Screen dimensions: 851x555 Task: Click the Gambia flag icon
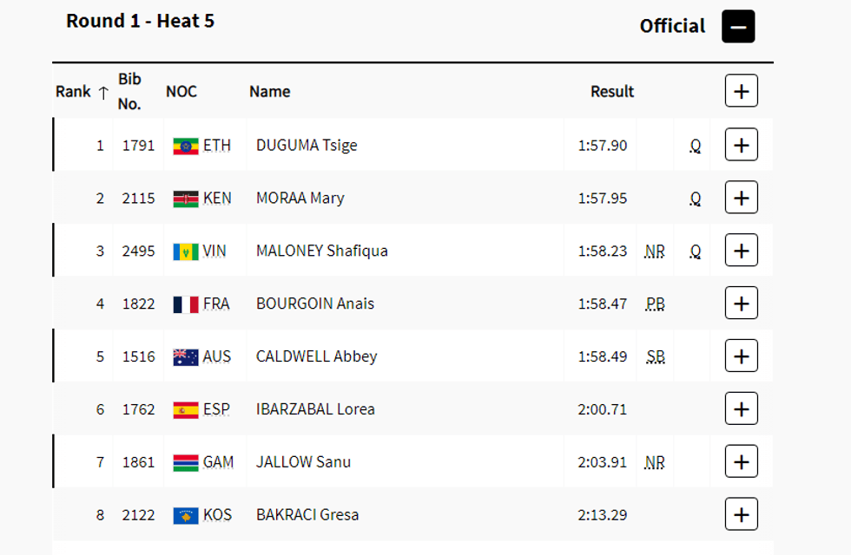point(186,462)
